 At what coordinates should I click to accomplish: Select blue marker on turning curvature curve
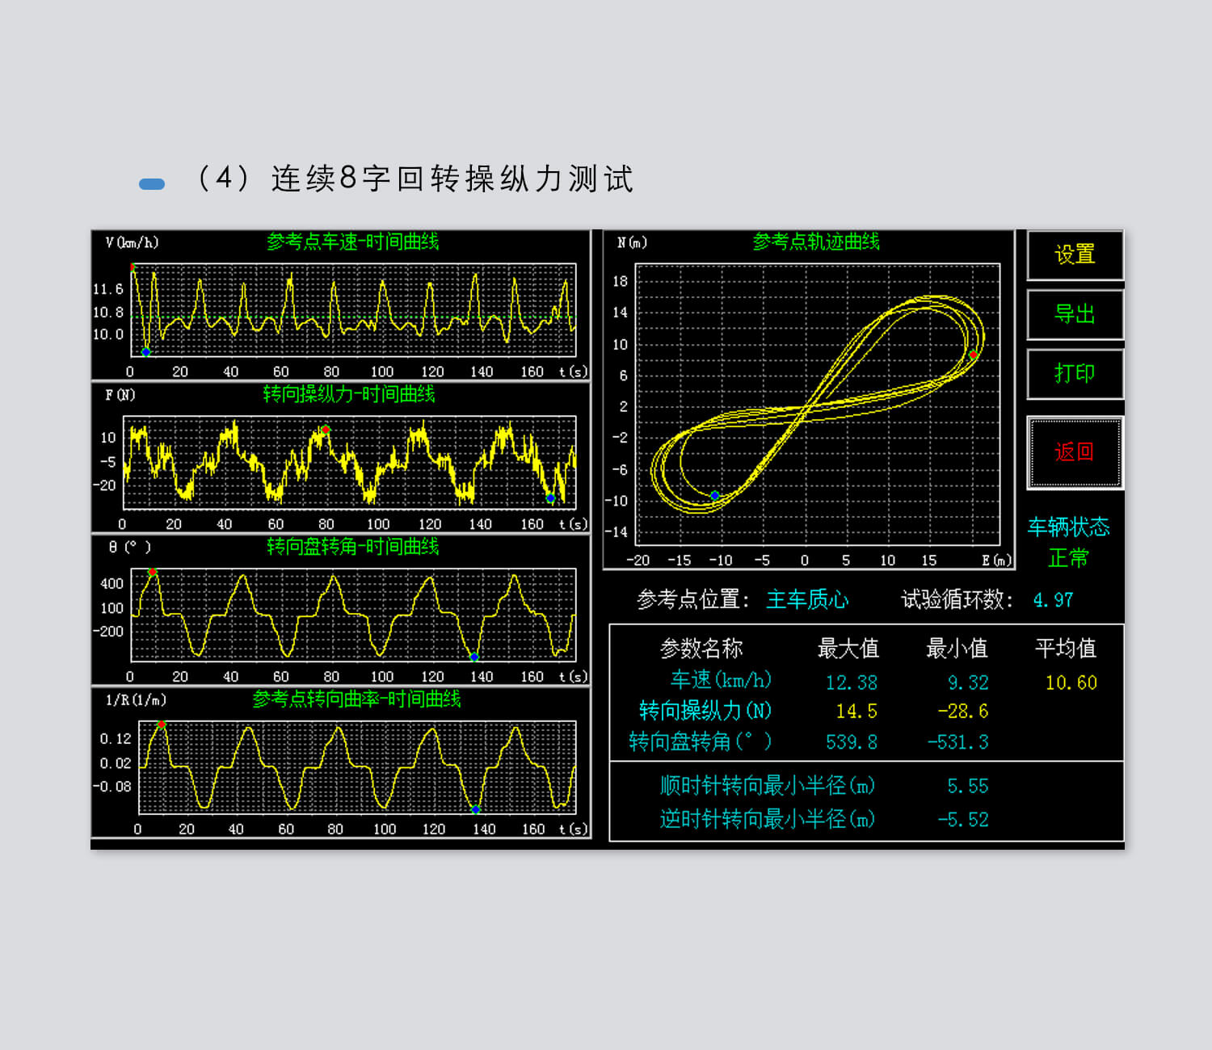[x=476, y=809]
